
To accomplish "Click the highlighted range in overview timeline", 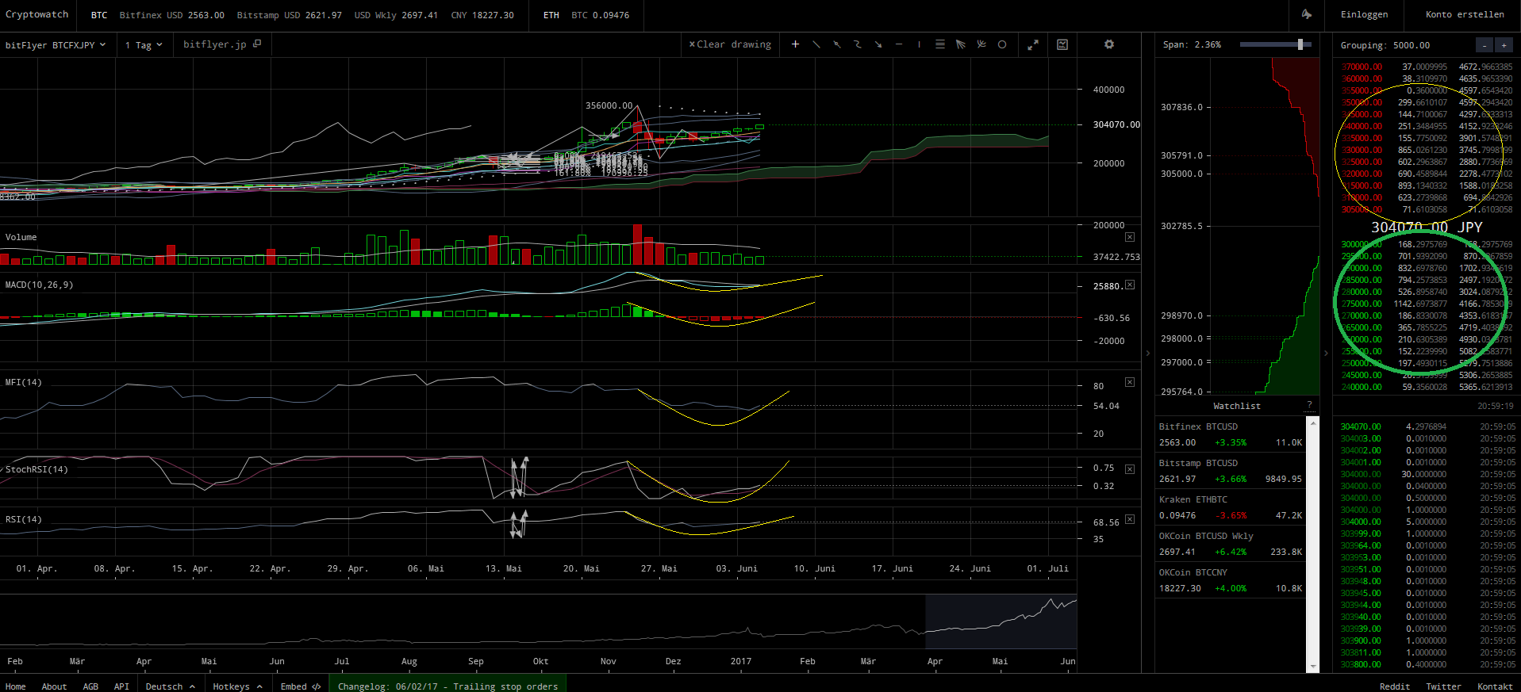I will click(1001, 621).
